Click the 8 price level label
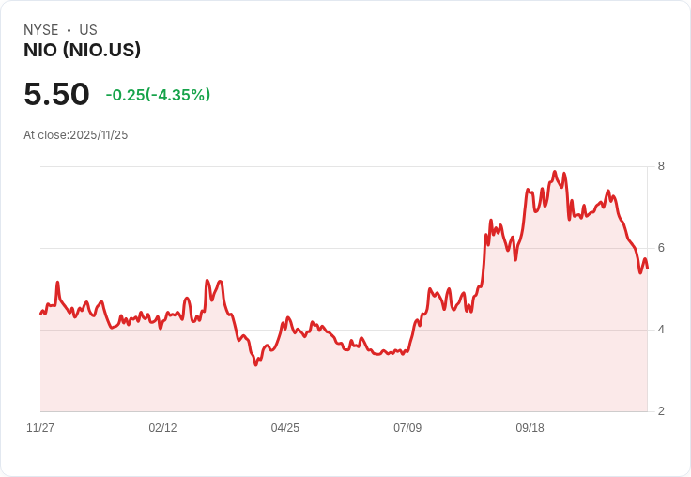691x477 pixels. coord(661,167)
